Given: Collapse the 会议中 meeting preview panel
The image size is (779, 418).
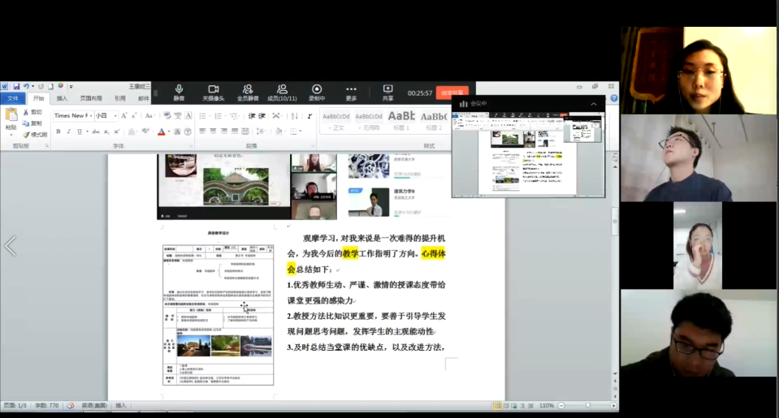Looking at the screenshot, I should tap(593, 104).
